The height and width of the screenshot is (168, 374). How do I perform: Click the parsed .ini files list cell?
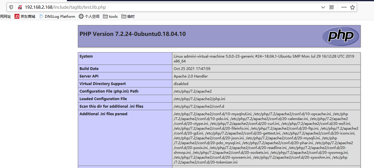pyautogui.click(x=266, y=138)
